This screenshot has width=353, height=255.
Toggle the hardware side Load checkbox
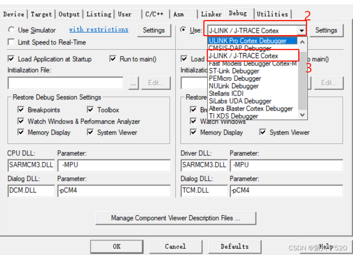click(x=184, y=59)
